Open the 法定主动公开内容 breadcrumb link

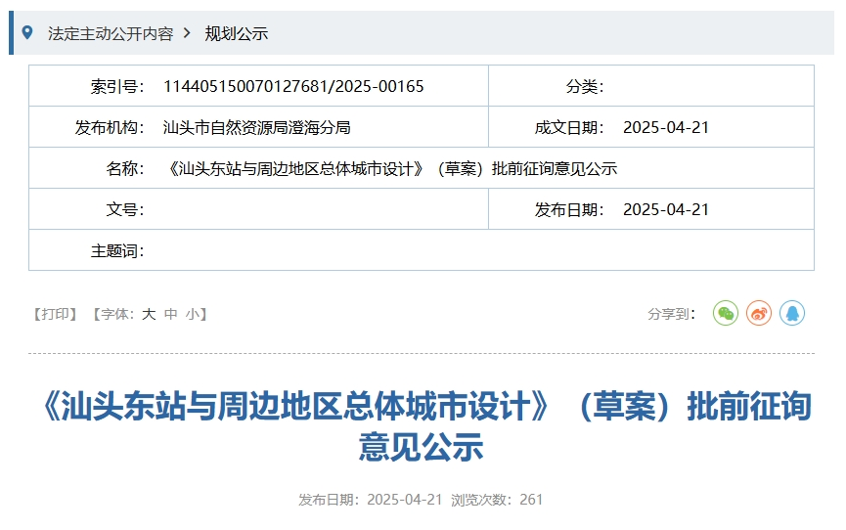(111, 33)
